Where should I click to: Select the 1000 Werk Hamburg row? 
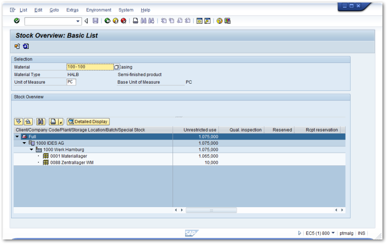click(180, 150)
